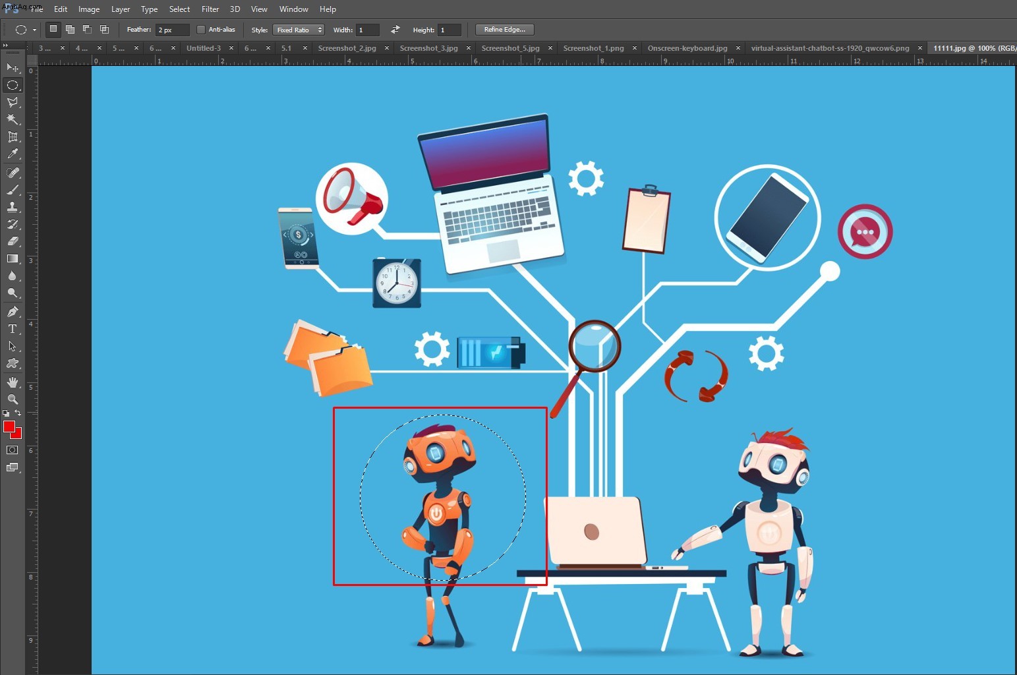Image resolution: width=1017 pixels, height=675 pixels.
Task: Select the Eyedropper tool
Action: click(13, 154)
